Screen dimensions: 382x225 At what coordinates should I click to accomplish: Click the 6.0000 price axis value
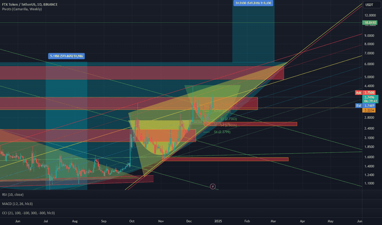pyautogui.click(x=369, y=64)
